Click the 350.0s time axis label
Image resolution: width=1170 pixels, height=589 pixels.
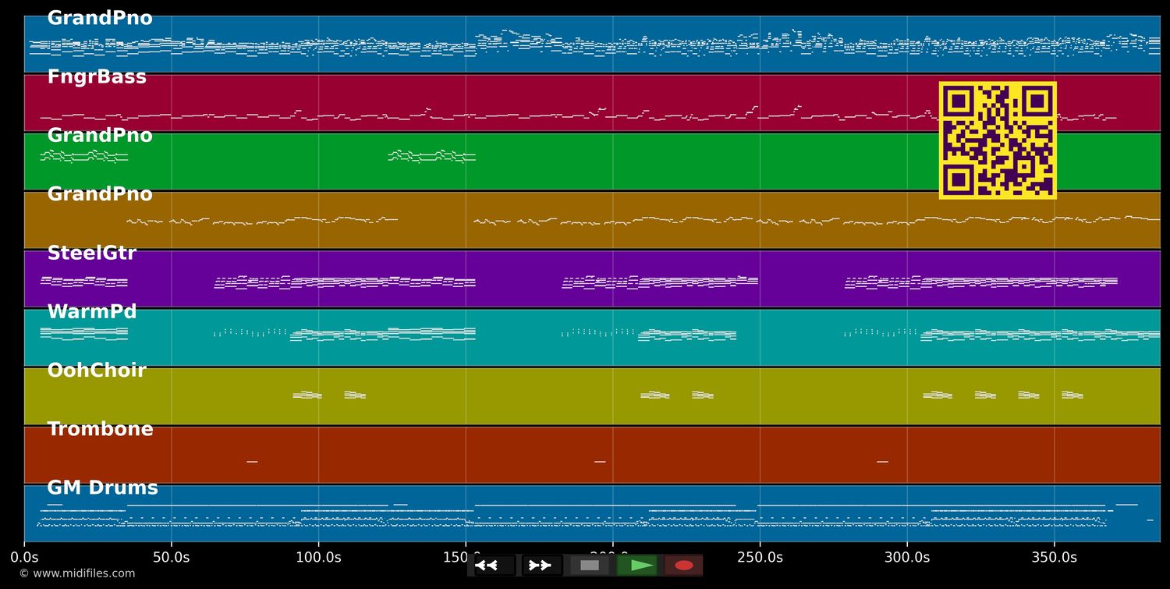point(1055,558)
